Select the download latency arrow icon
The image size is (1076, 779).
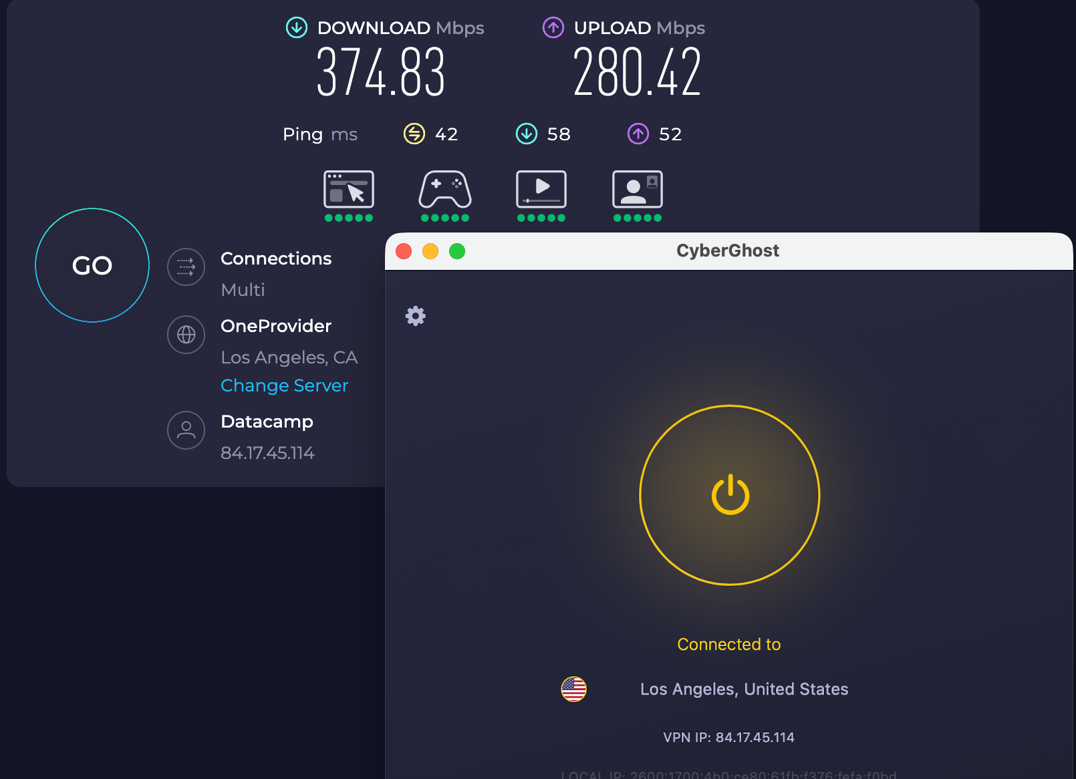[x=527, y=134]
